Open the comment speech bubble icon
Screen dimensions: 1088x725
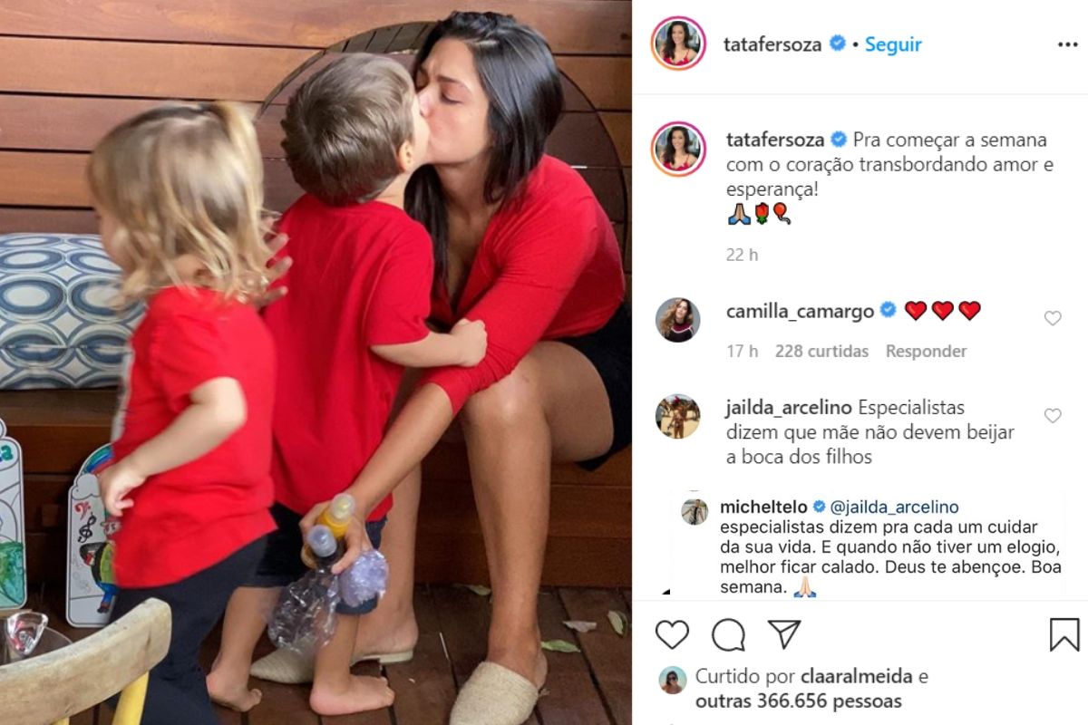[x=728, y=635]
